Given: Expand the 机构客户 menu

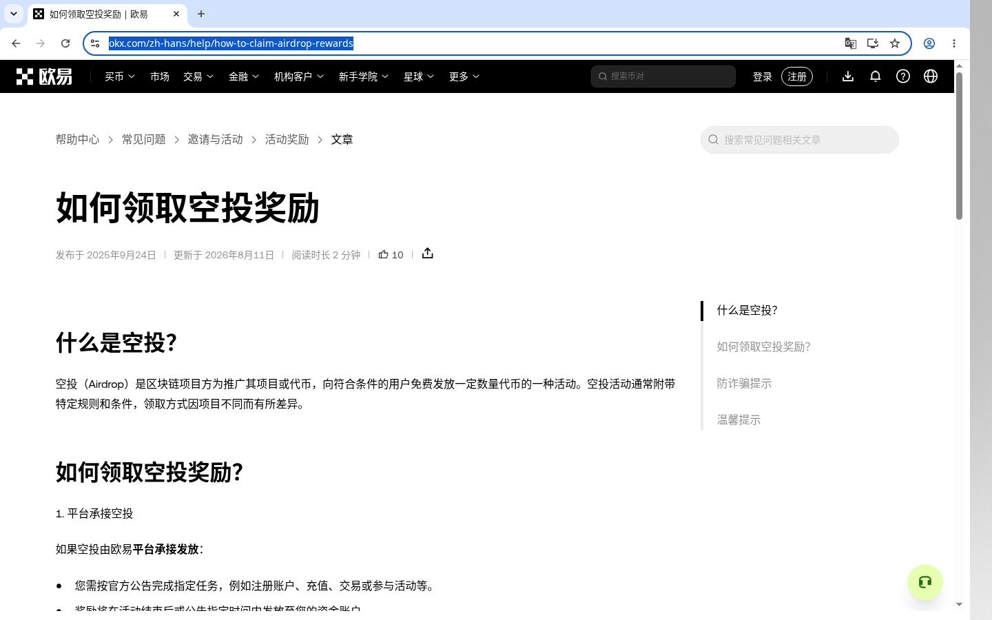Looking at the screenshot, I should click(x=299, y=76).
